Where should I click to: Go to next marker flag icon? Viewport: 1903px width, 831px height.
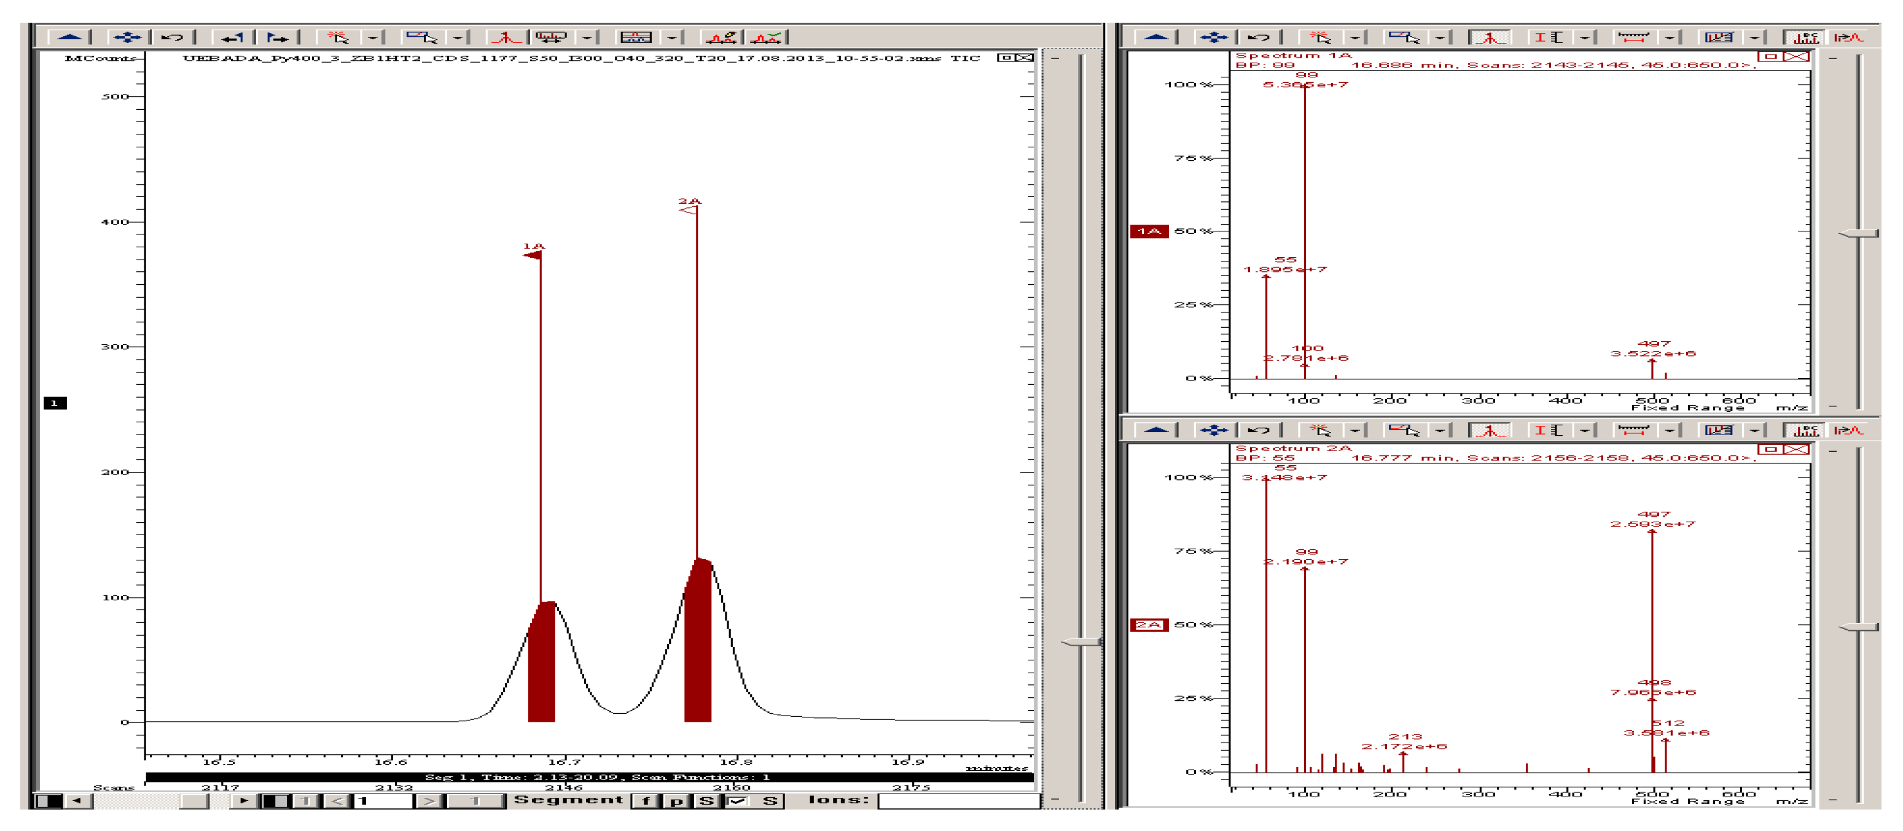[x=277, y=37]
